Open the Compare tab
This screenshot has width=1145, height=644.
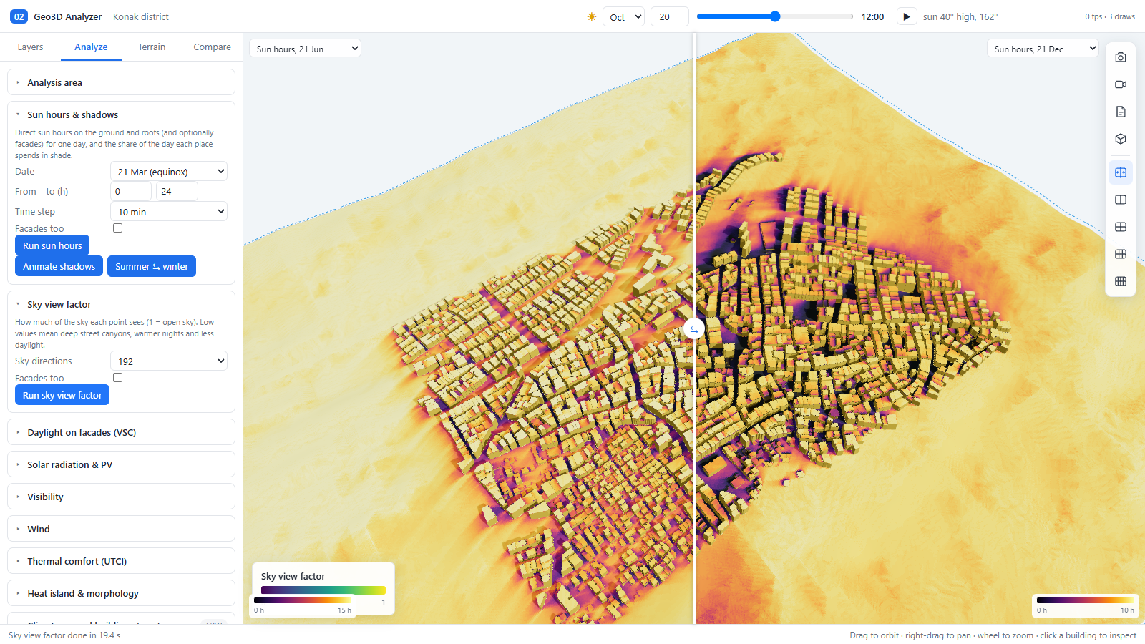(212, 47)
